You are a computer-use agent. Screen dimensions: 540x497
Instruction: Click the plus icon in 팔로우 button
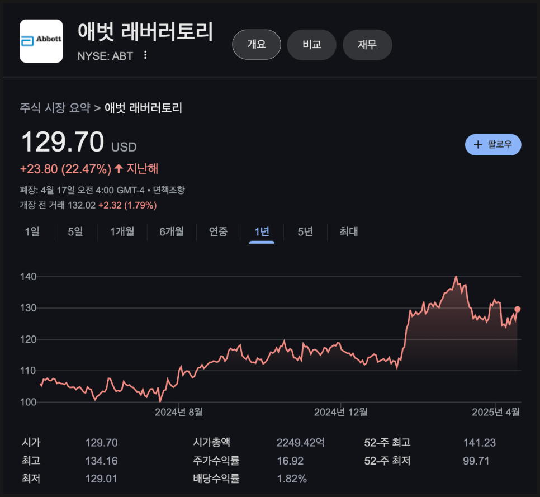click(478, 145)
